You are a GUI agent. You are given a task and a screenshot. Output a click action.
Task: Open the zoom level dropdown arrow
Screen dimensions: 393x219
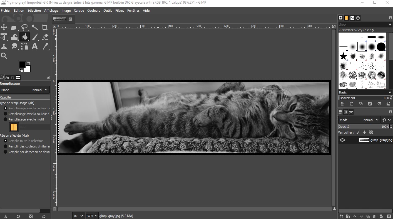96,216
